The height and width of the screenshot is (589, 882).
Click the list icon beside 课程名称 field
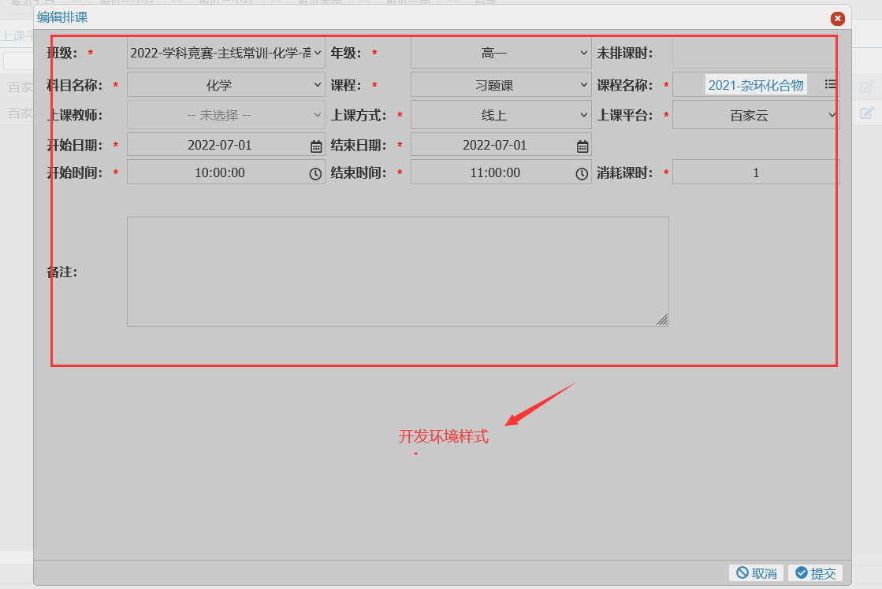[830, 84]
